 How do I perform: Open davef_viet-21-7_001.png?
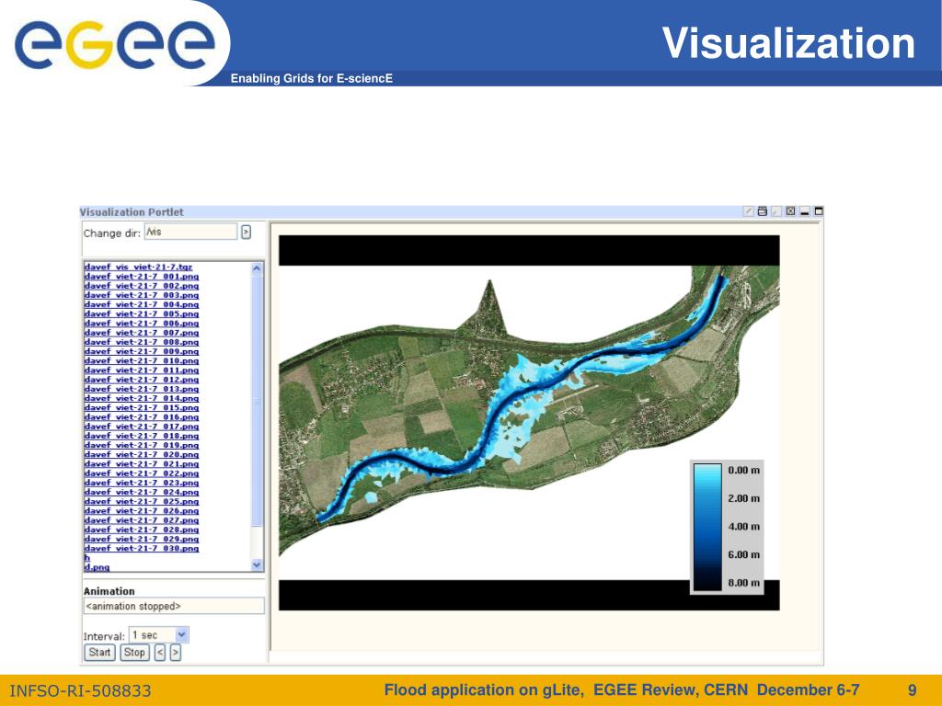tap(141, 277)
